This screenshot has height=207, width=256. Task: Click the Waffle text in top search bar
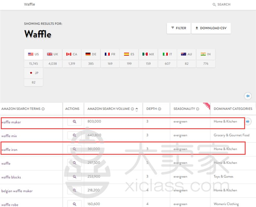29,4
